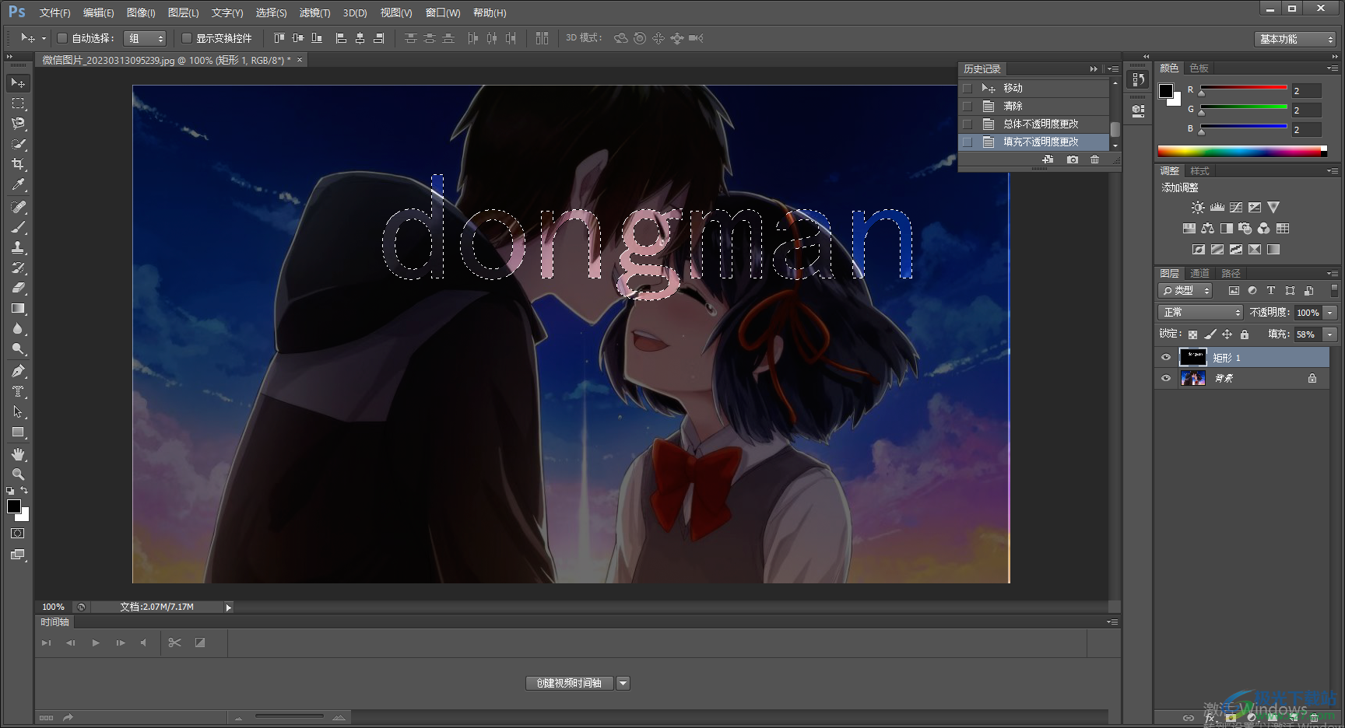The width and height of the screenshot is (1345, 728).
Task: Open the 滤镜(T) menu
Action: [314, 13]
